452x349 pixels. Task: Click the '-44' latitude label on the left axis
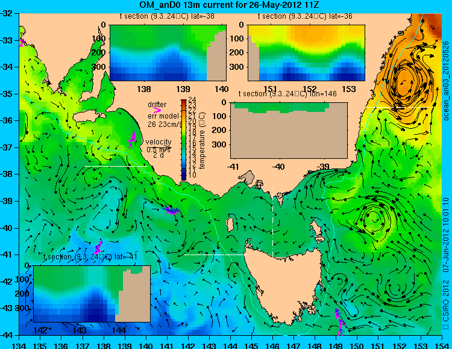(7, 335)
